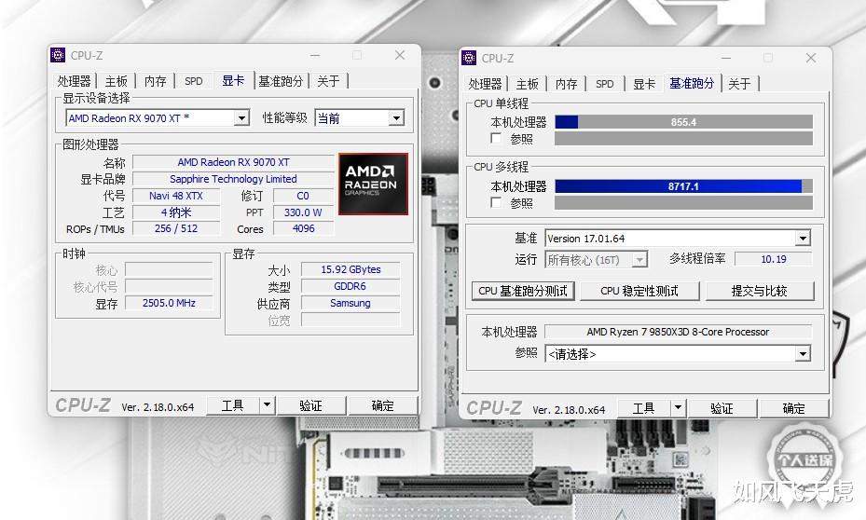This screenshot has width=866, height=520.
Task: Click multi-thread score bar 8717.1
Action: click(683, 186)
